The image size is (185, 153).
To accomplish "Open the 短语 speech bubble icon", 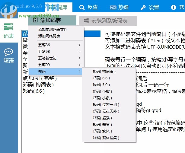I will tap(9, 52).
